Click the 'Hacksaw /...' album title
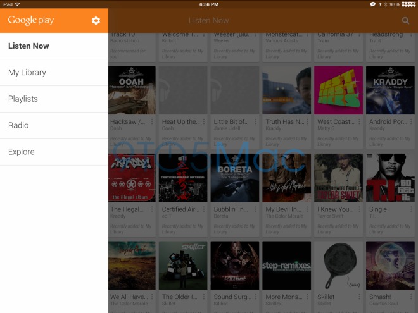Image resolution: width=418 pixels, height=313 pixels. click(x=128, y=121)
